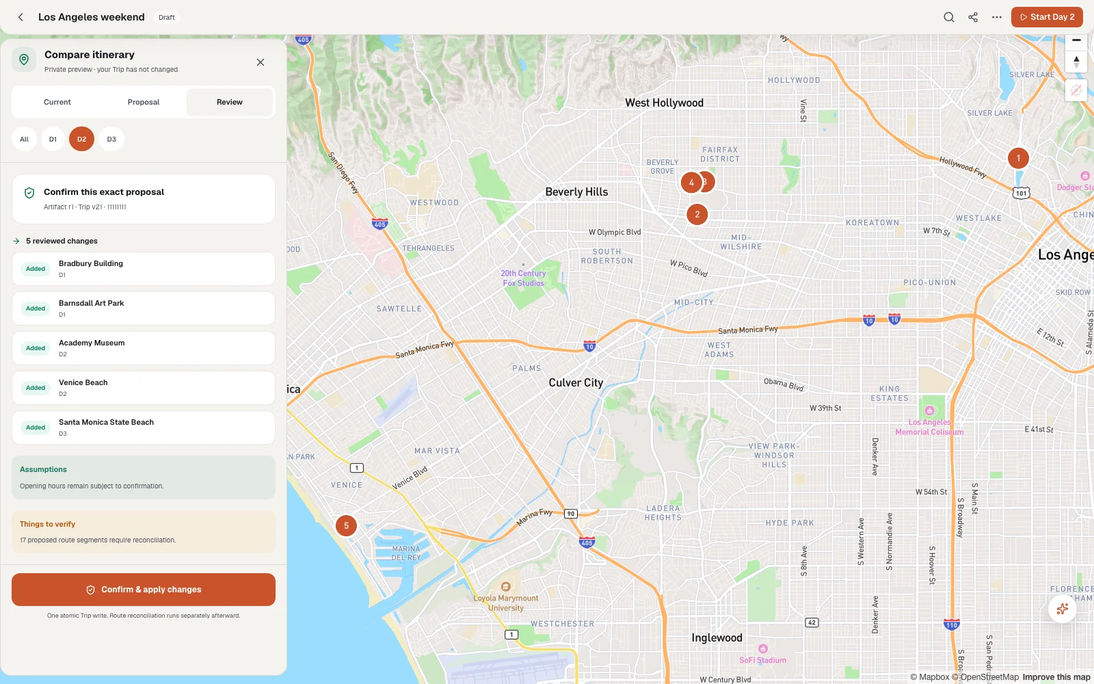Filter changes to day D3
The height and width of the screenshot is (684, 1094).
[111, 139]
